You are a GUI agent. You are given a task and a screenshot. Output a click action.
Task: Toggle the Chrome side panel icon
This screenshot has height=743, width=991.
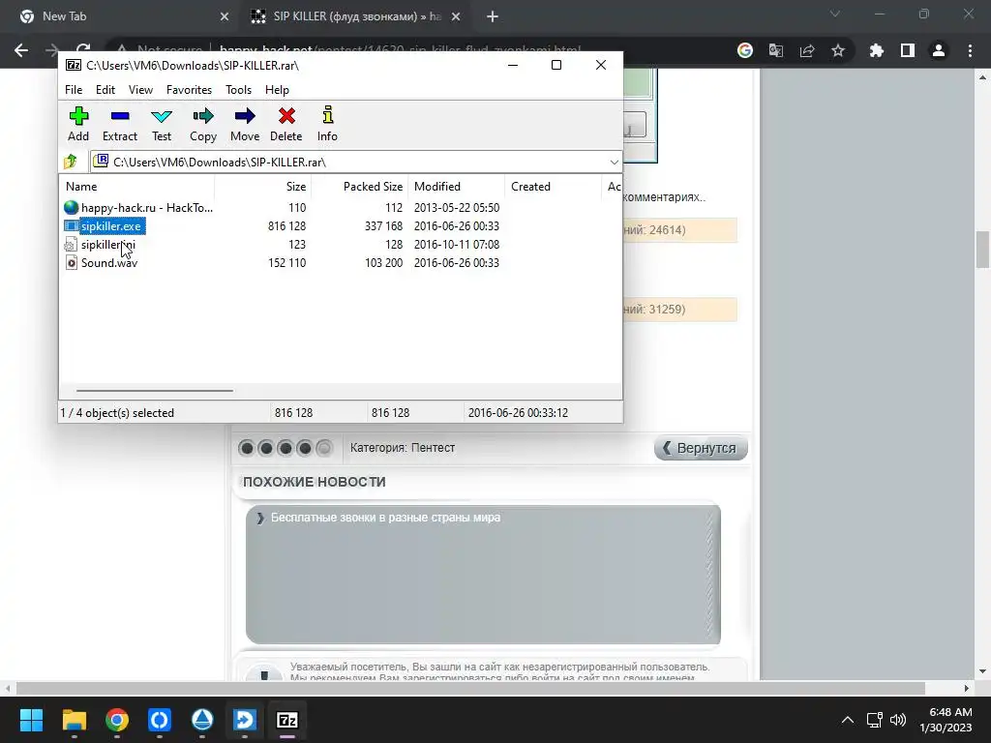[x=908, y=50]
